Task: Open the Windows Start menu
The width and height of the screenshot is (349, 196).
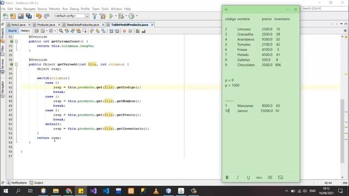Action: click(x=5, y=191)
